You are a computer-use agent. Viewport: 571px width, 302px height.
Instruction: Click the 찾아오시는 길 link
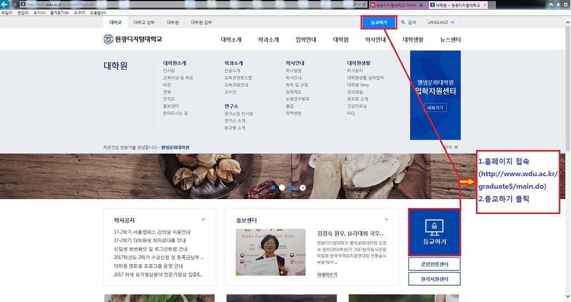(x=175, y=113)
